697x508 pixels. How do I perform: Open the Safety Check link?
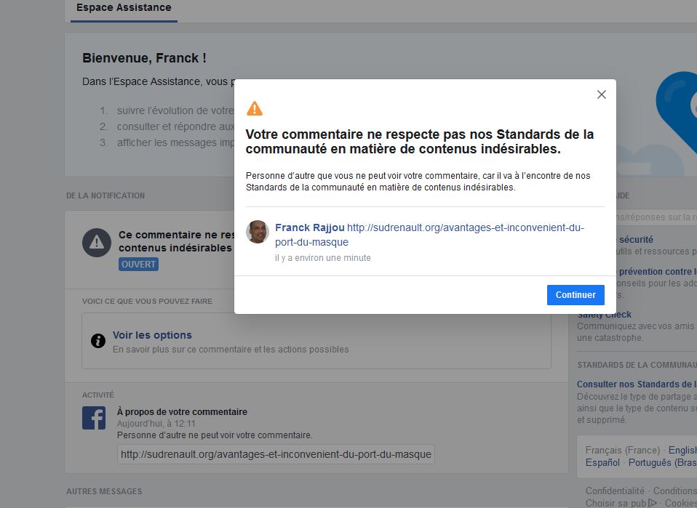point(605,315)
